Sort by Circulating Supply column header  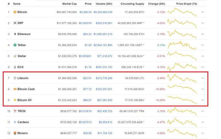coord(132,4)
